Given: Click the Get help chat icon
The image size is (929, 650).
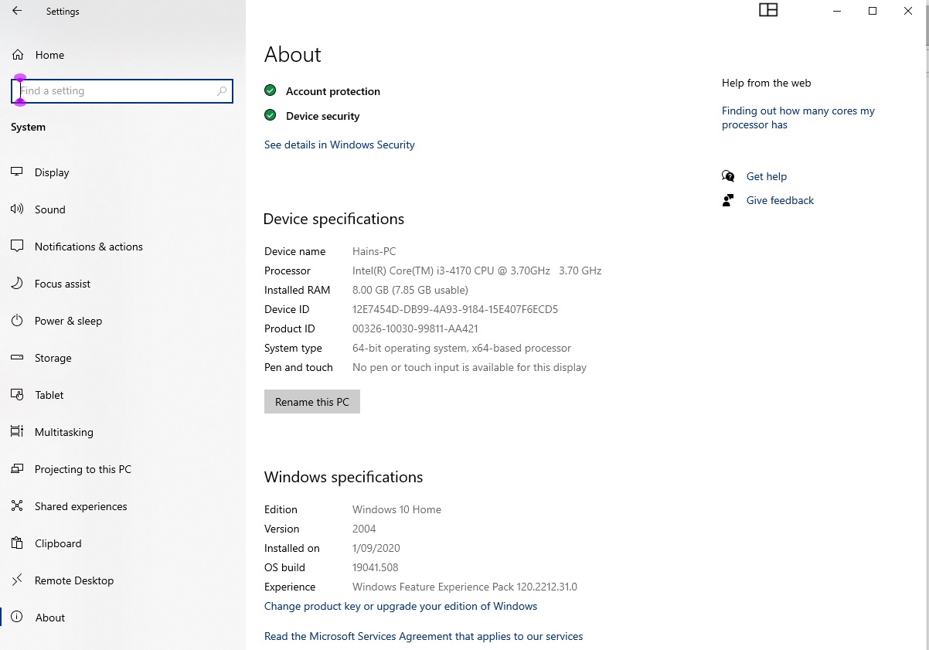Looking at the screenshot, I should point(728,176).
